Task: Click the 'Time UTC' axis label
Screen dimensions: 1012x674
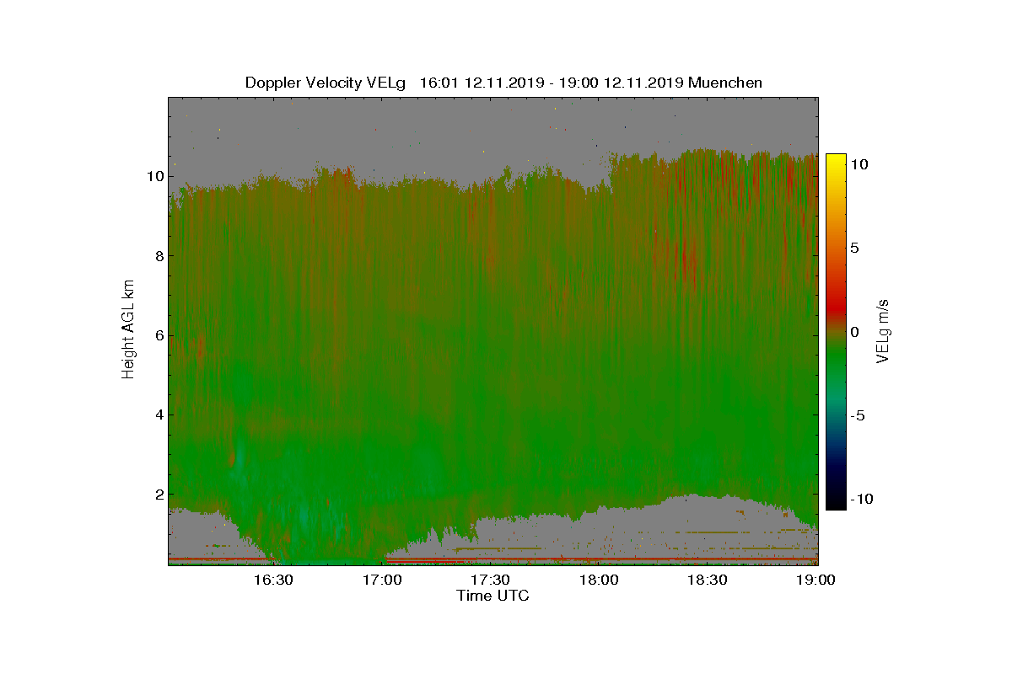Action: tap(493, 596)
